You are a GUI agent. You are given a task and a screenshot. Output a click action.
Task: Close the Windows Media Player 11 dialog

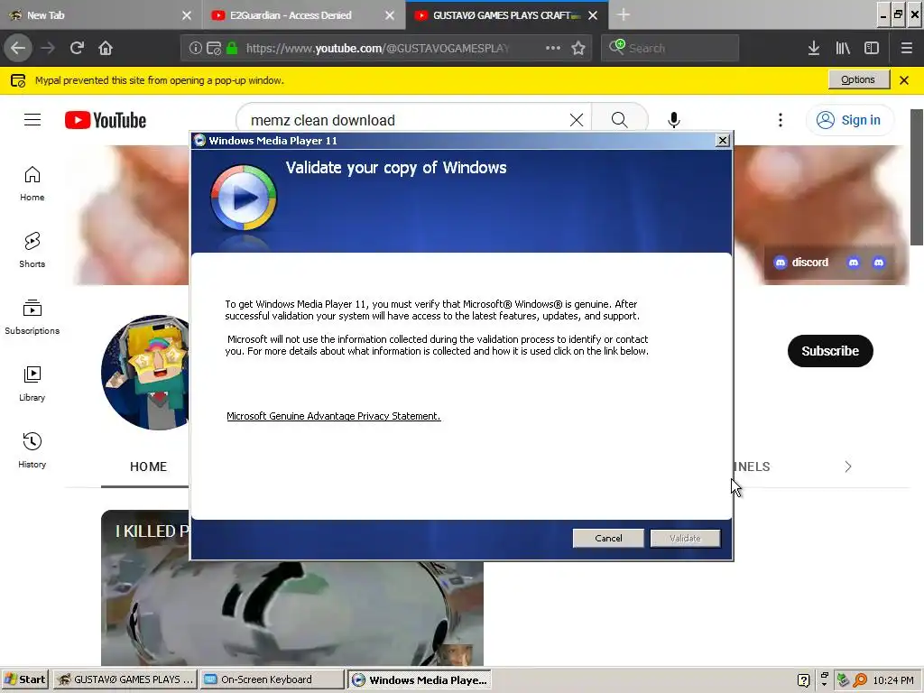[723, 140]
